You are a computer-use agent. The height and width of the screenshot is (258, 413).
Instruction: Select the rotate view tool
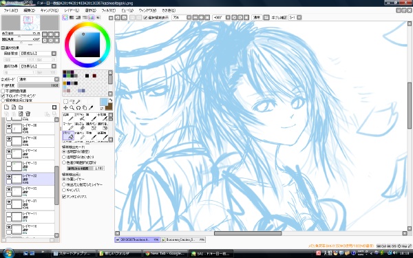(x=78, y=108)
